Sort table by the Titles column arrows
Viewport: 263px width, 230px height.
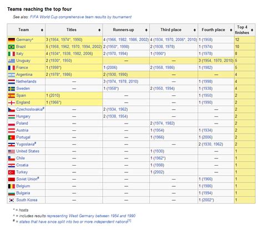pos(99,30)
